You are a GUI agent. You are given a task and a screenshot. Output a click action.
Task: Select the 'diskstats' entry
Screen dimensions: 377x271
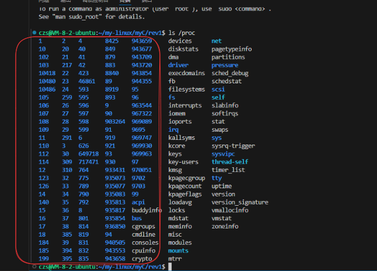[x=183, y=49]
